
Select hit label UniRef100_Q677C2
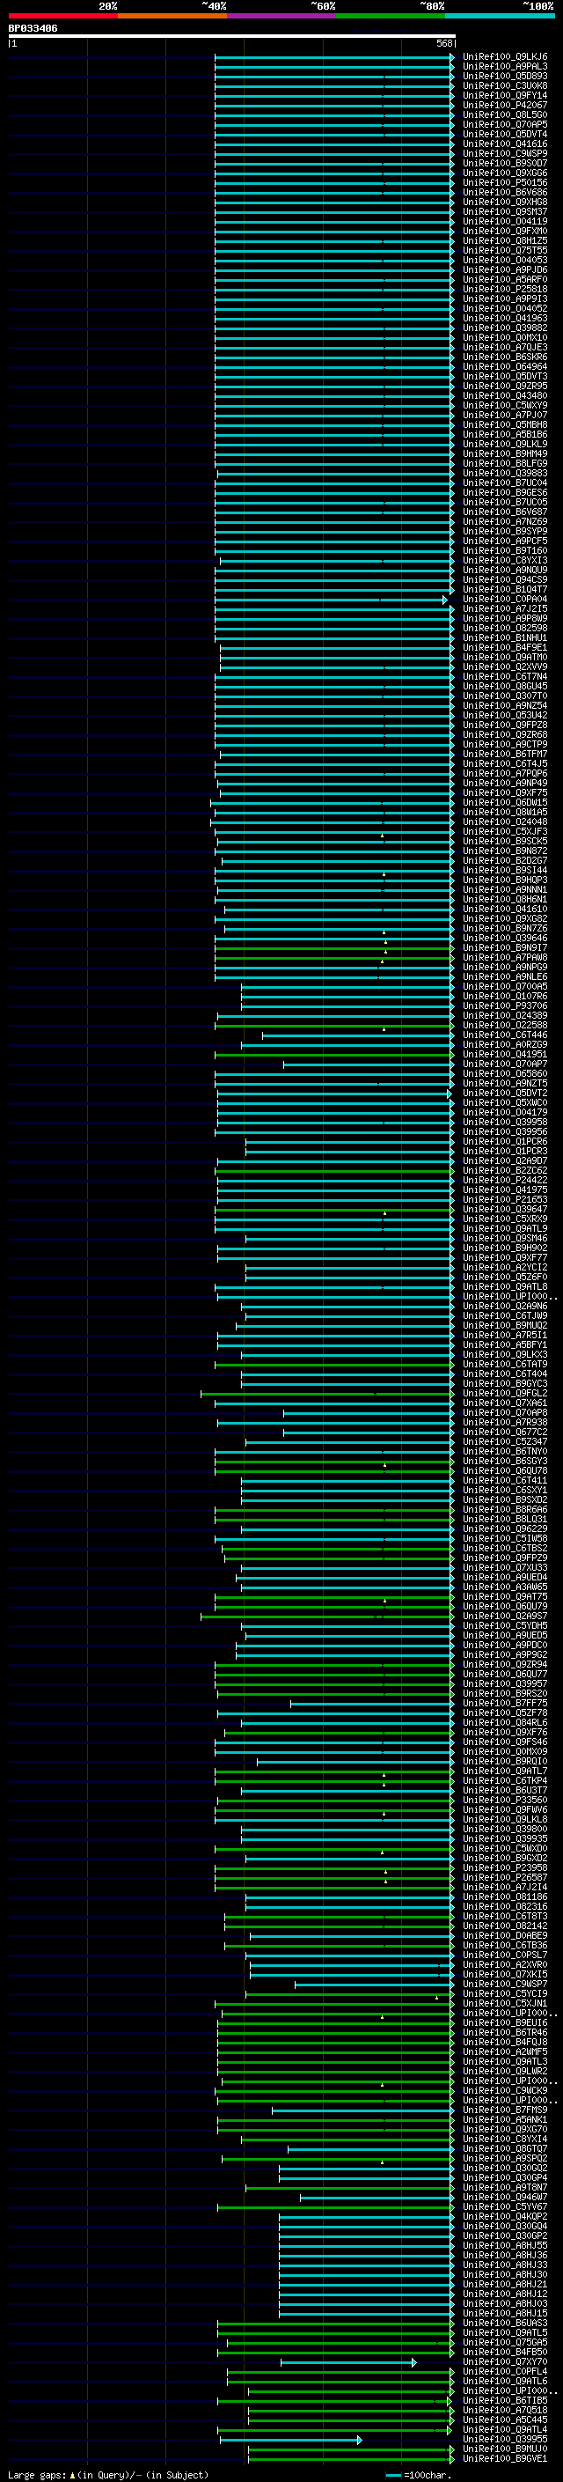pos(504,1432)
